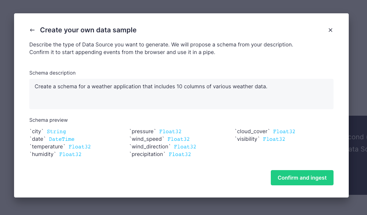Screen dimensions: 367x215
Task: Select the `temperature` column name
Action: coord(48,147)
